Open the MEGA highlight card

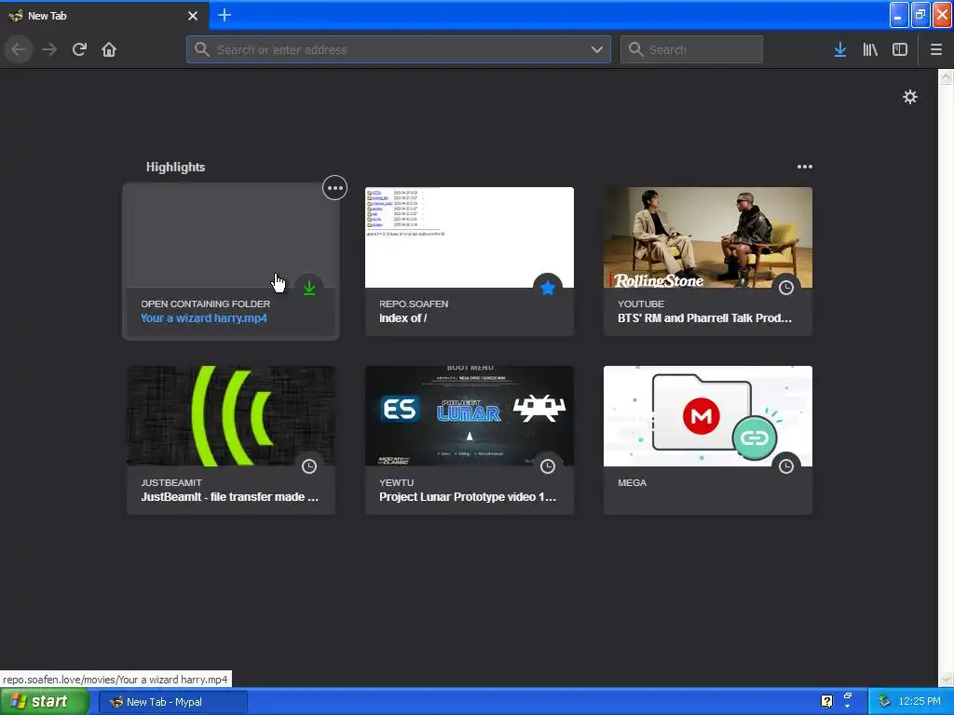pos(708,439)
